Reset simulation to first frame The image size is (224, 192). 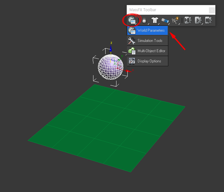188,20
